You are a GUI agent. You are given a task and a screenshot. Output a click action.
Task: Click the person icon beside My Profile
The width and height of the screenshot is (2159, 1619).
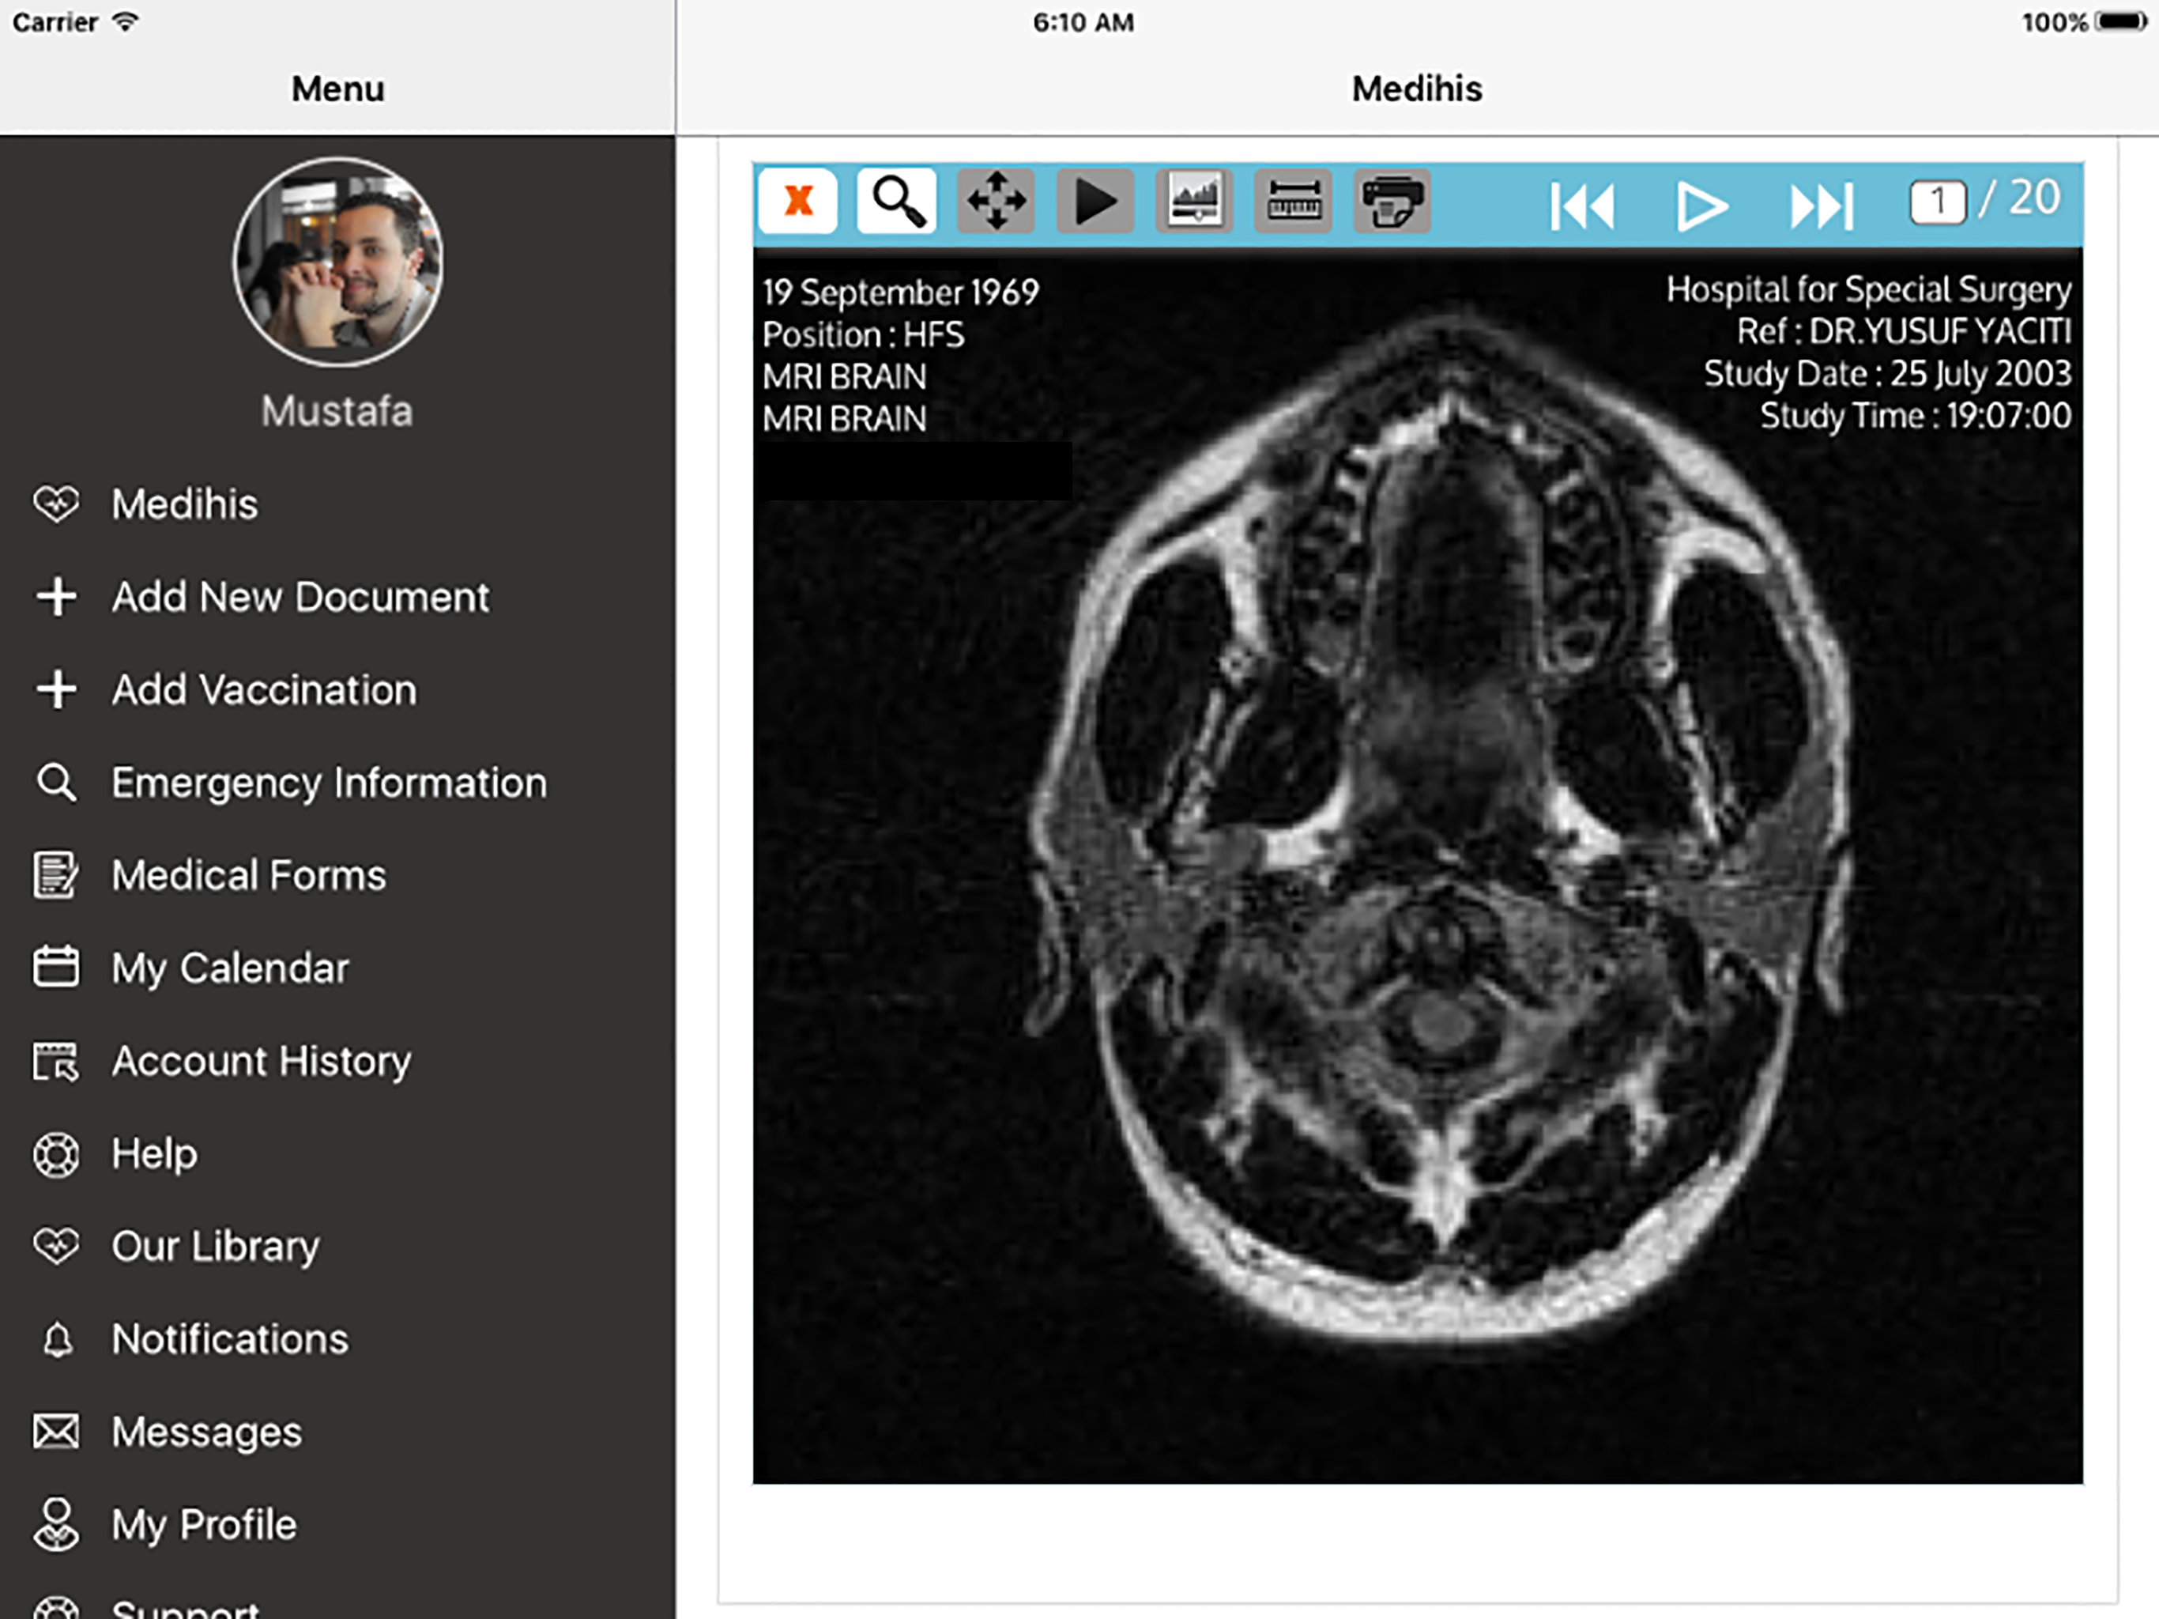point(57,1524)
